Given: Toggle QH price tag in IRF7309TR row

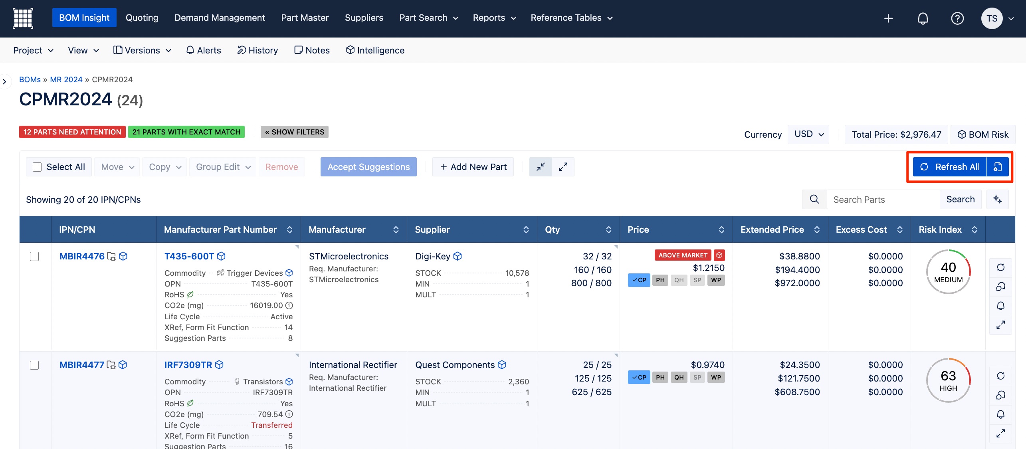Looking at the screenshot, I should coord(679,378).
